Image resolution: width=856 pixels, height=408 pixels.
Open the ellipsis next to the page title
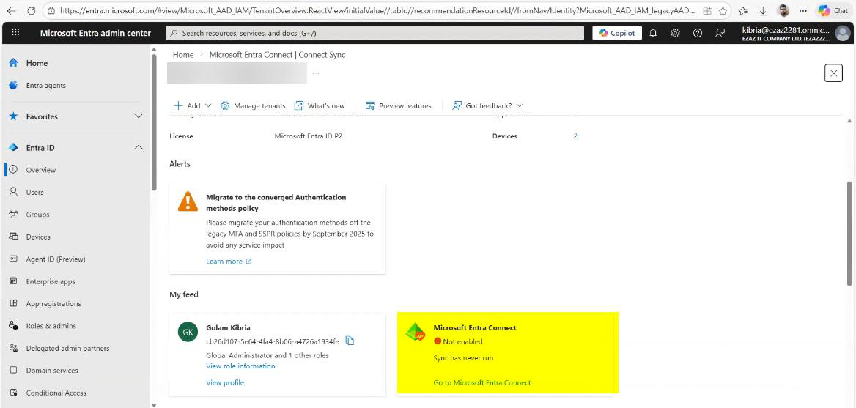pos(316,73)
